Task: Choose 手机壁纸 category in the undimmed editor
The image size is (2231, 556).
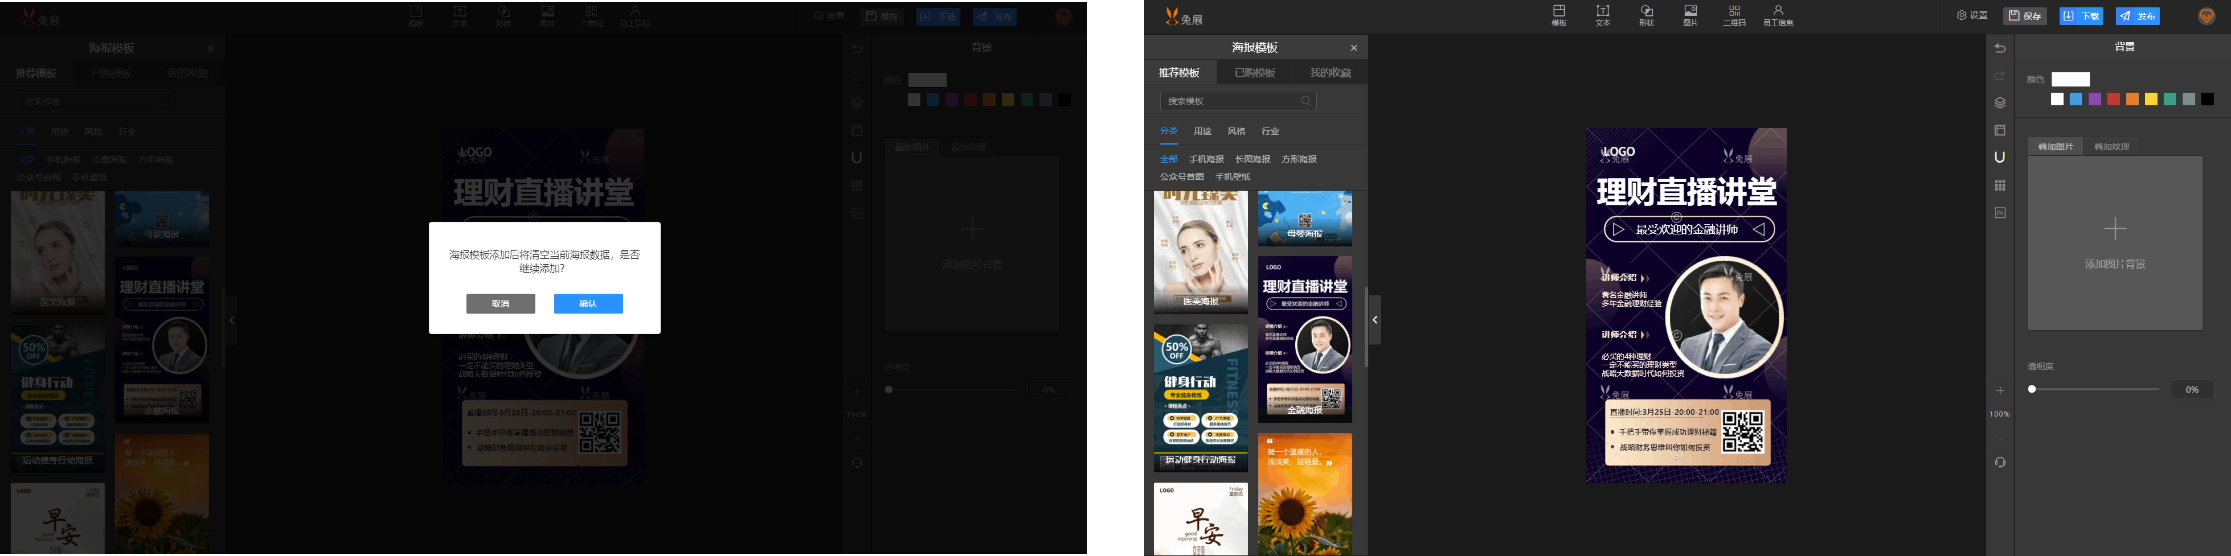Action: click(1233, 176)
